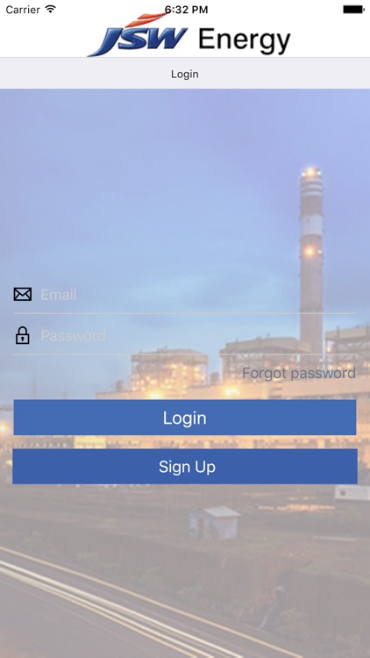This screenshot has width=370, height=658.
Task: Tap the underline beneath the Email field
Action: point(185,313)
